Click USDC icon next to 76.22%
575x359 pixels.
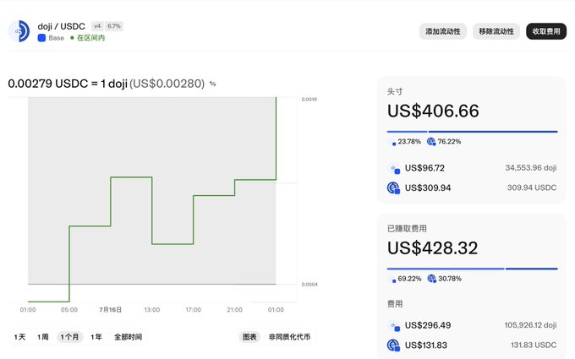tap(431, 141)
